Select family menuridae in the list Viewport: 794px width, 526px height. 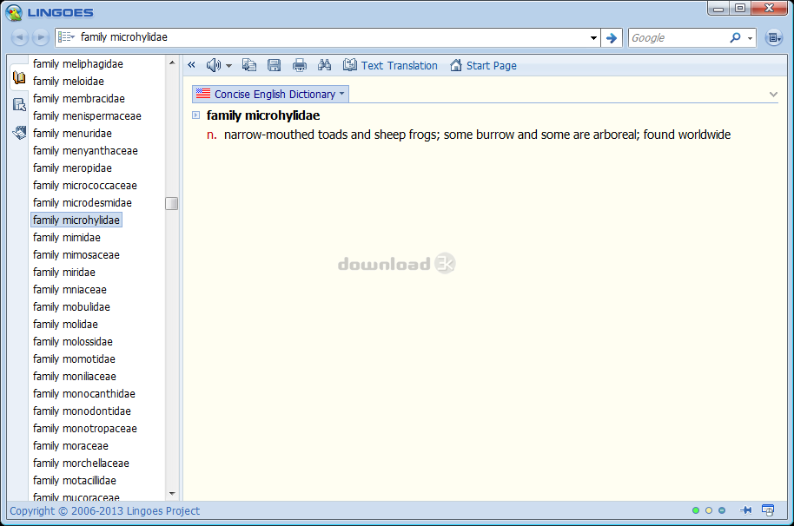point(72,133)
